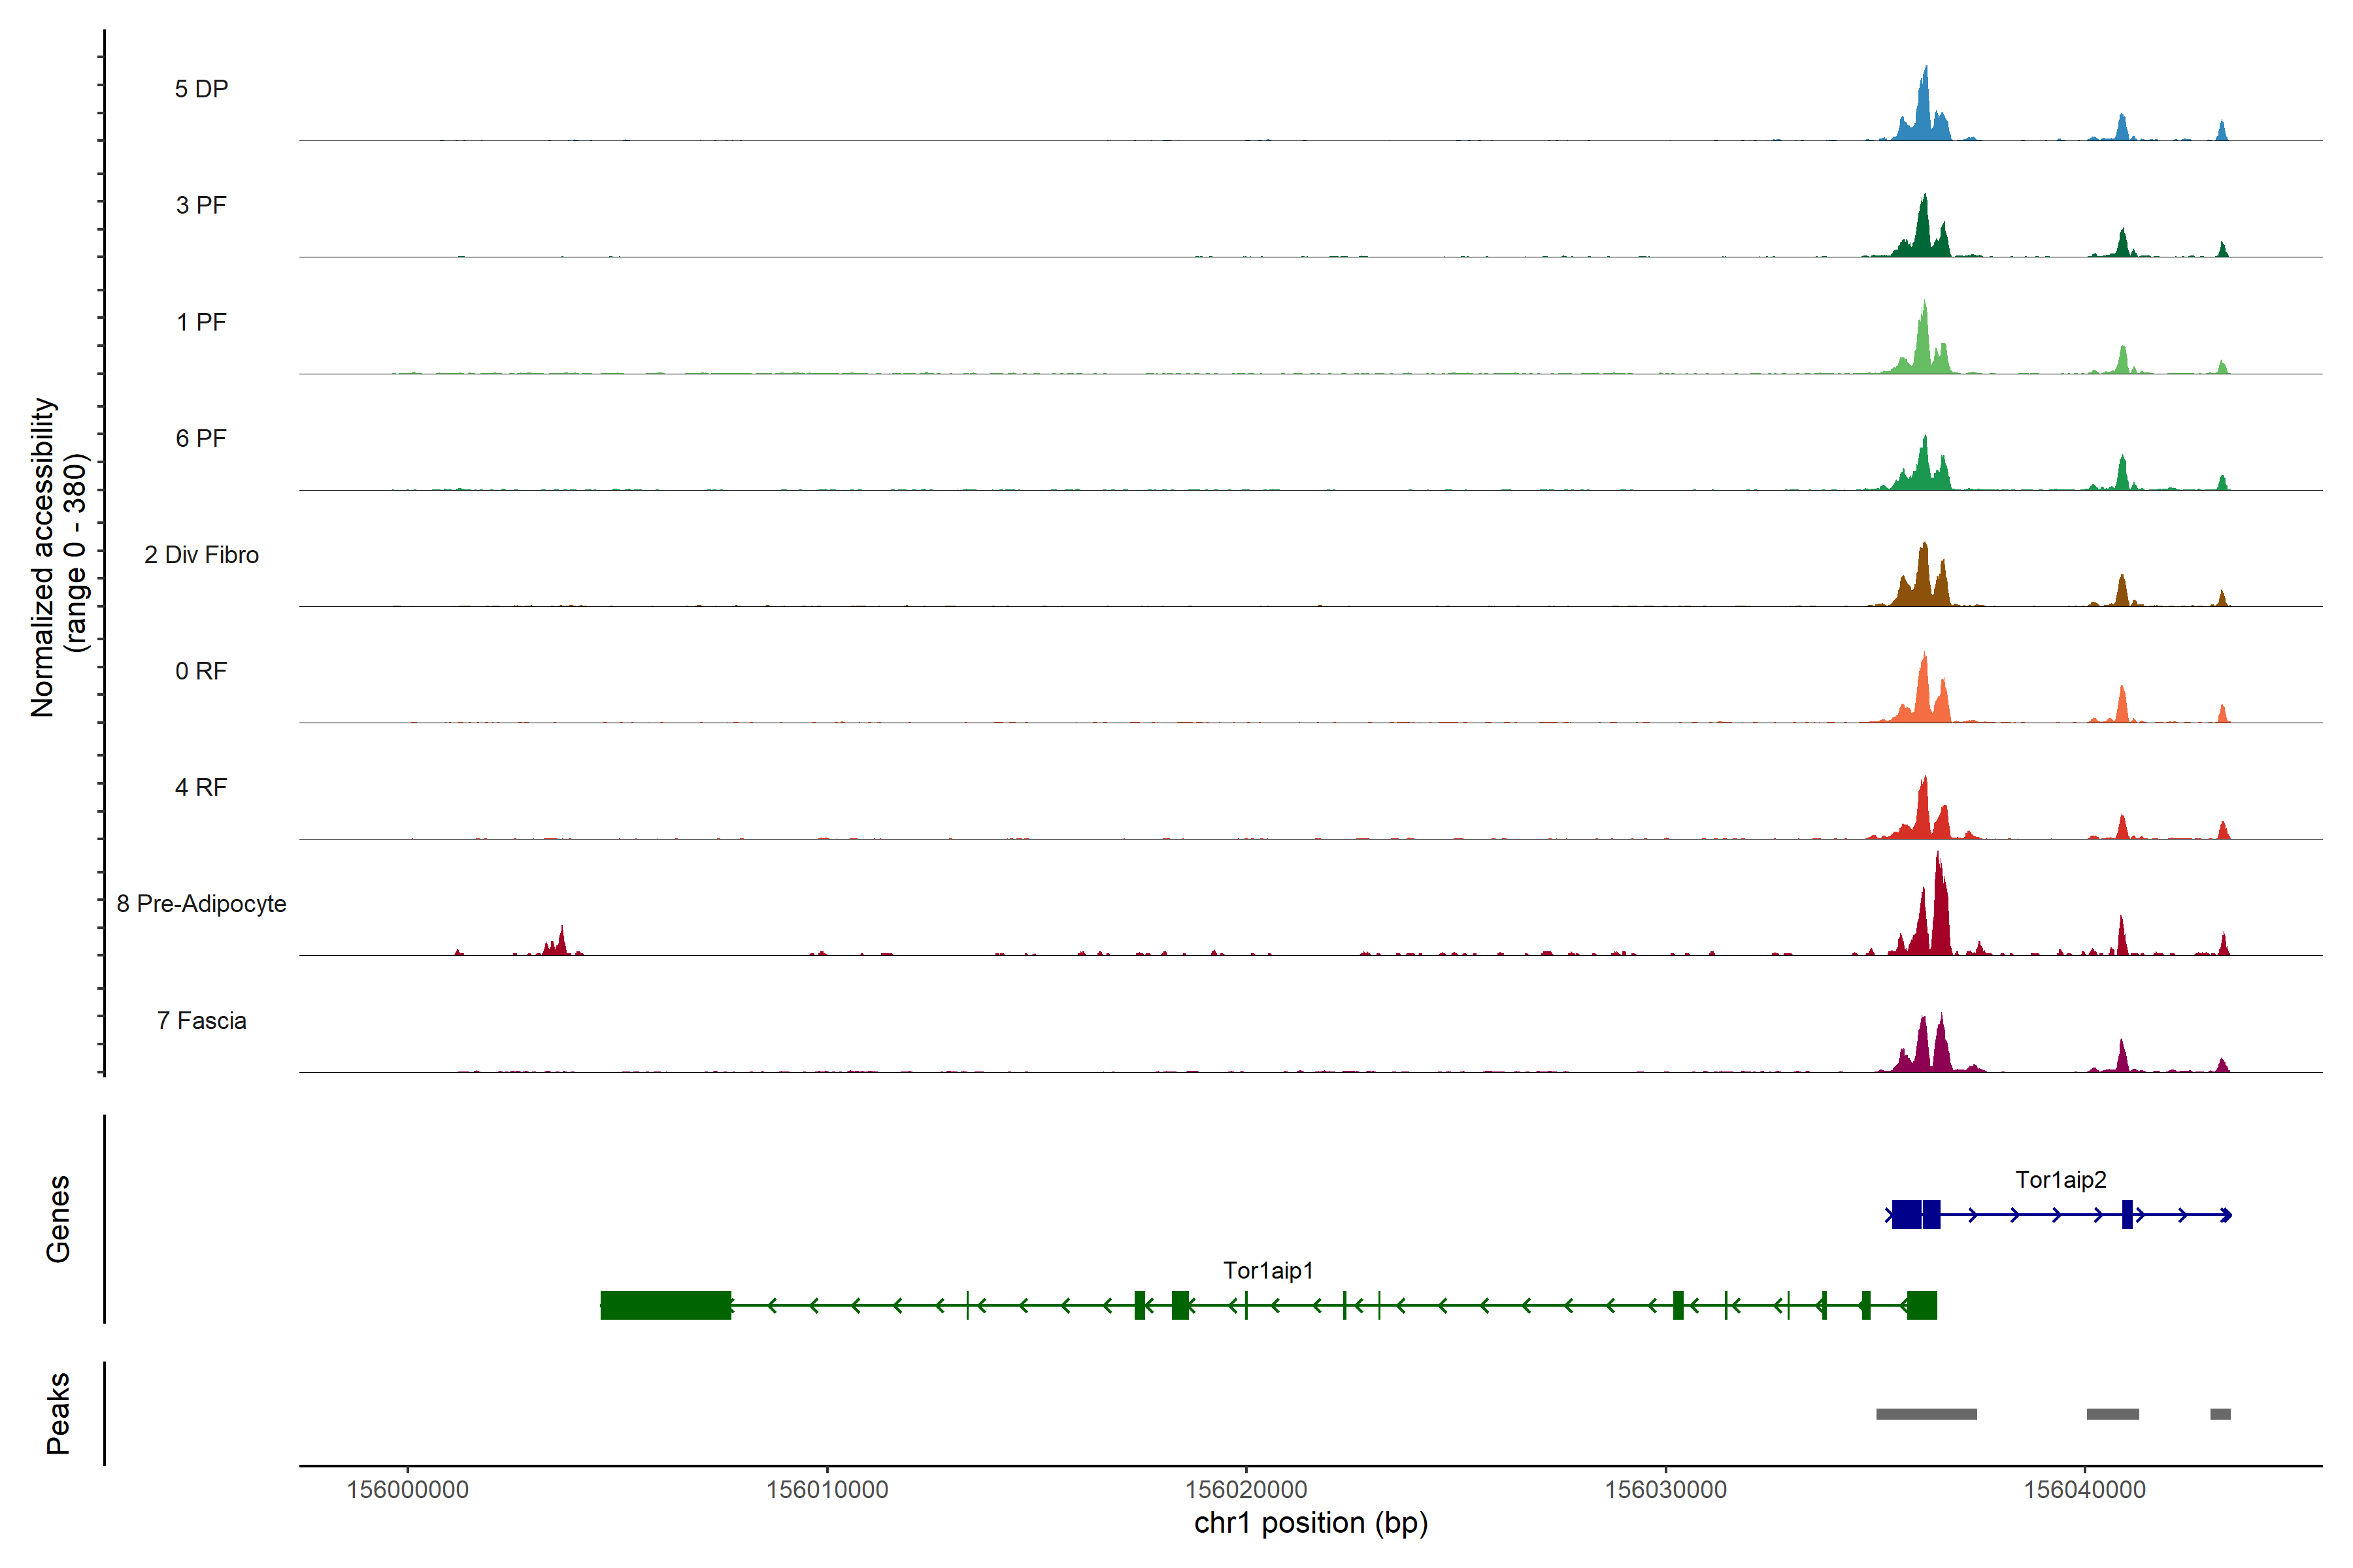Screen dimensions: 2353x1568
Task: Click the middle gray peak bar
Action: [2112, 1414]
